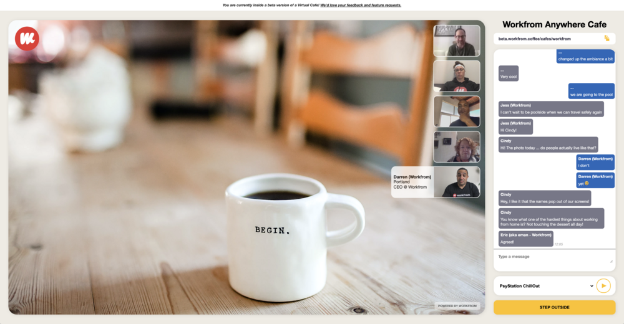
Task: Select the man with glasses video tile
Action: click(x=457, y=40)
